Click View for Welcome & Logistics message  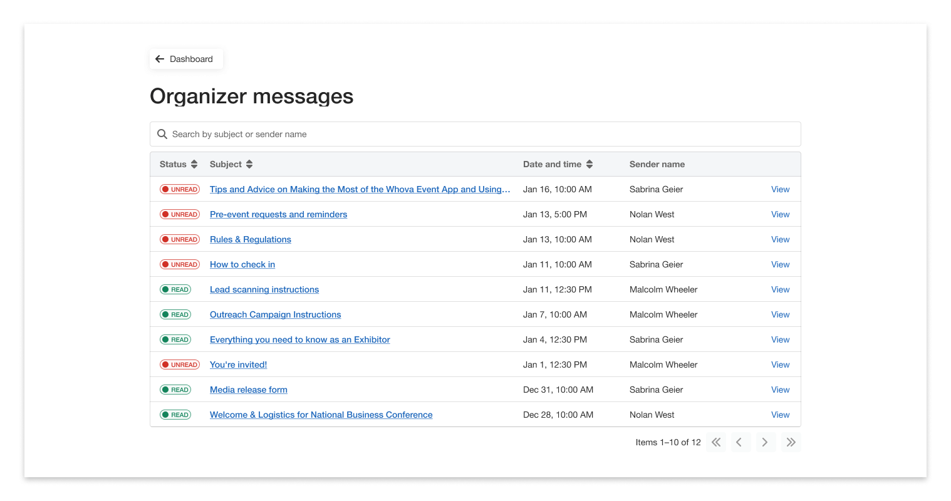[x=780, y=415]
